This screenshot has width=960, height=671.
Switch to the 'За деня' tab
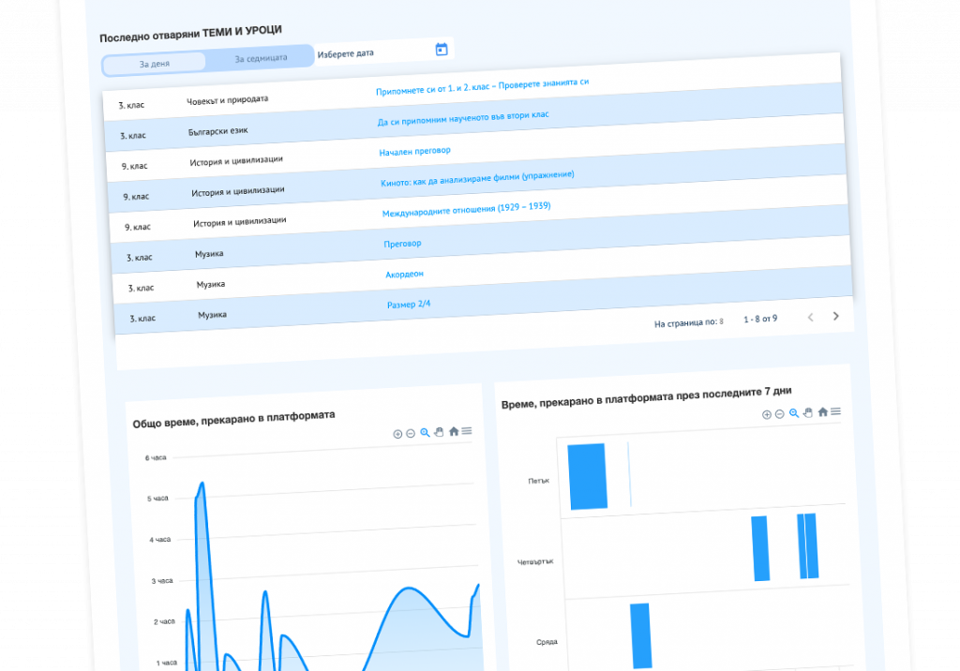click(155, 64)
